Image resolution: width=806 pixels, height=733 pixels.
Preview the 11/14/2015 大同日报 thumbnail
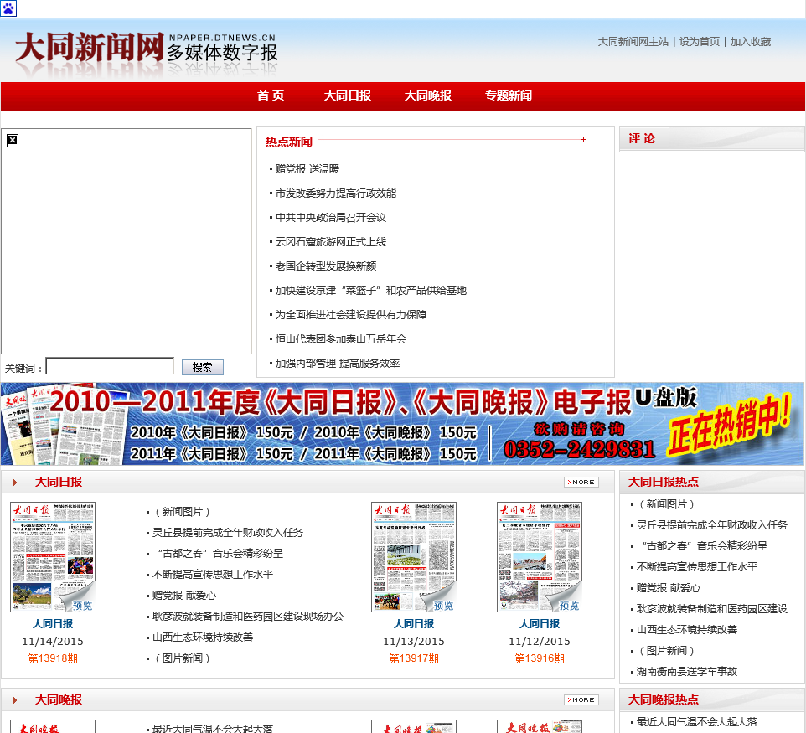coord(53,557)
